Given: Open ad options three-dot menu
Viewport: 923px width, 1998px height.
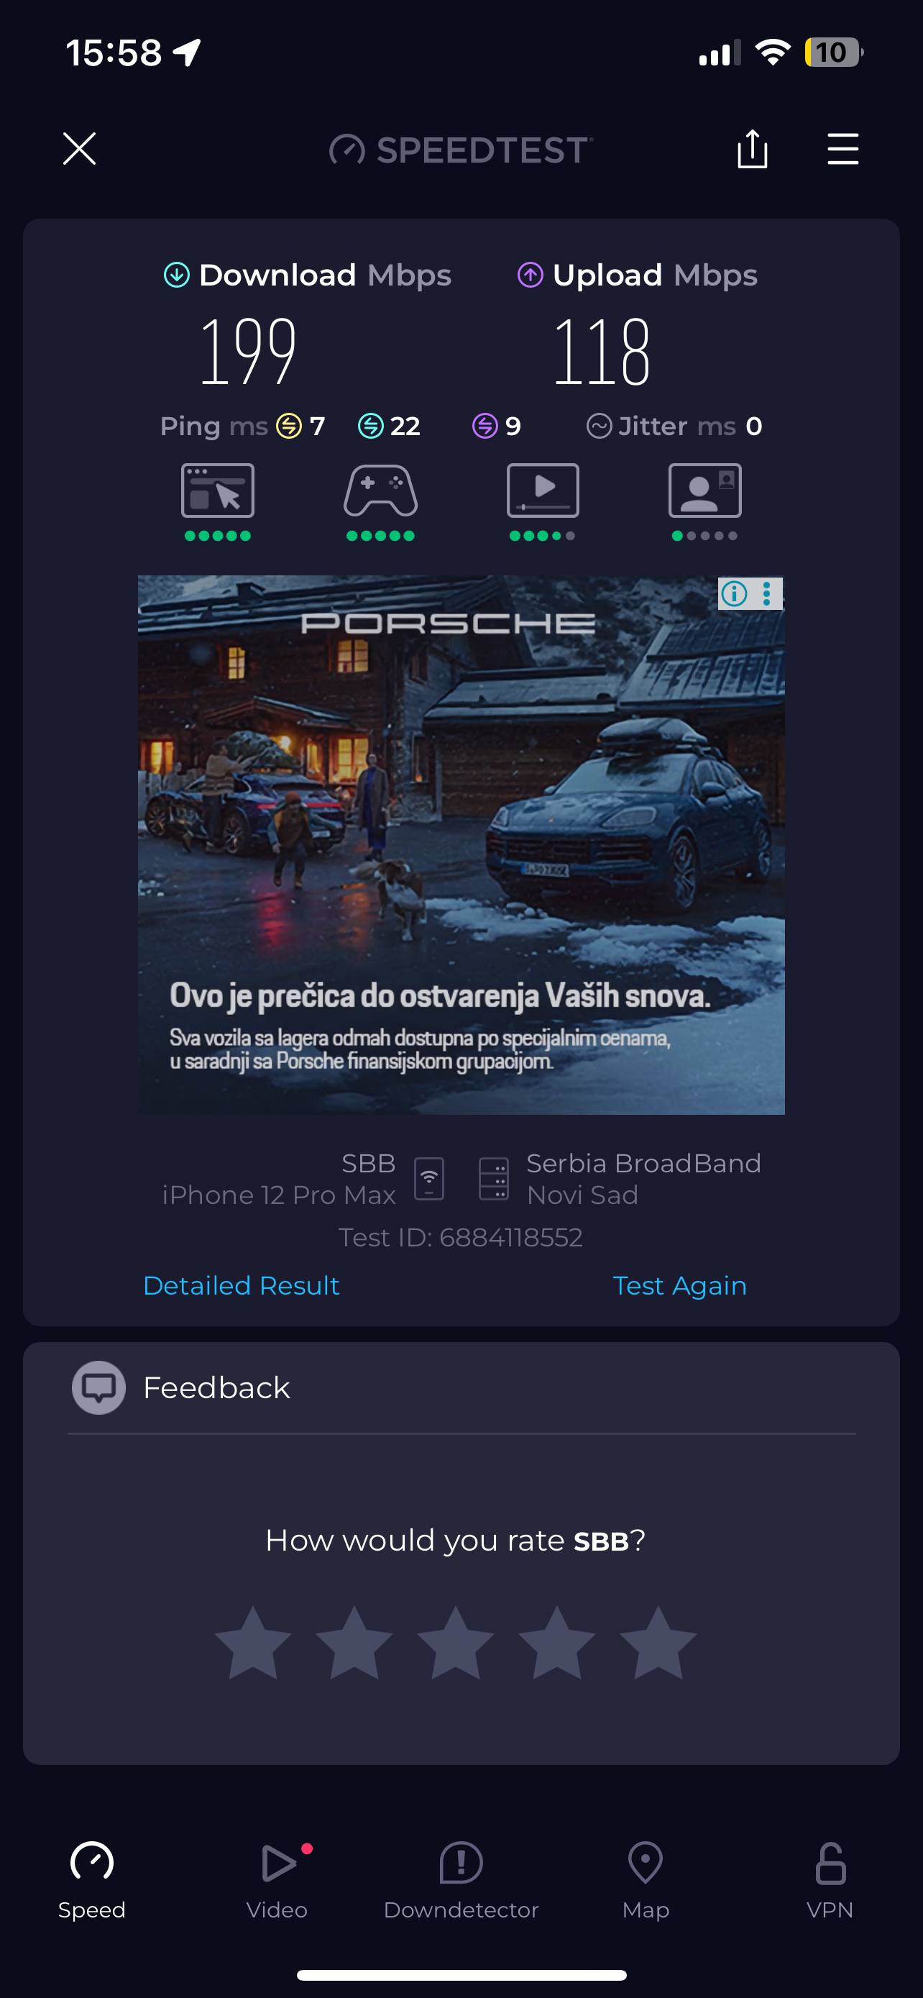Looking at the screenshot, I should click(766, 593).
